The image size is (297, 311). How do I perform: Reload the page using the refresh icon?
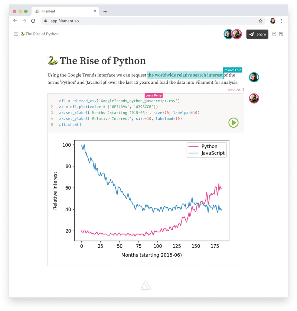point(33,21)
